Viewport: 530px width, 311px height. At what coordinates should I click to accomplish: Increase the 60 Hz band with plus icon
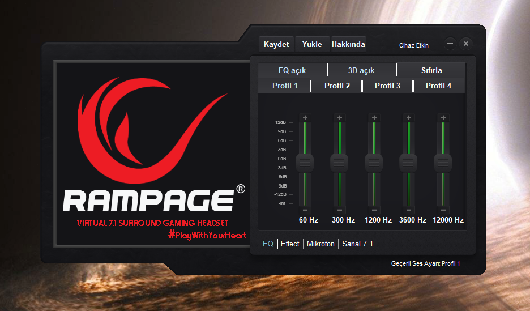[305, 118]
